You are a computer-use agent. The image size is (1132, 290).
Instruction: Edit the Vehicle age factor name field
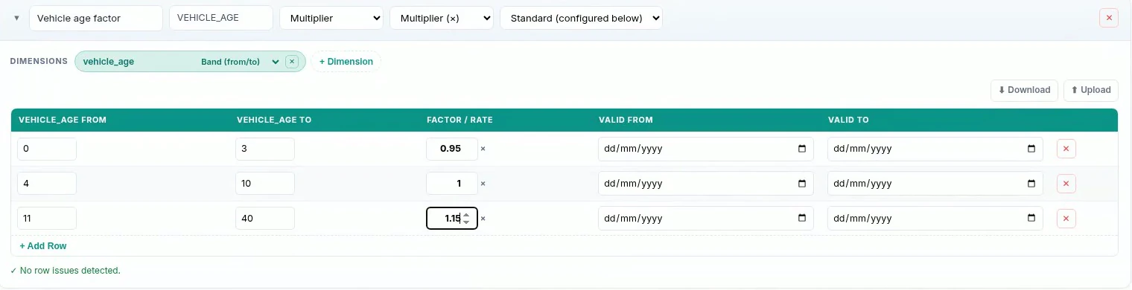pos(96,18)
